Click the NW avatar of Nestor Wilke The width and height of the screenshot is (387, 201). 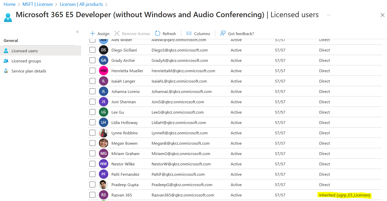point(103,164)
